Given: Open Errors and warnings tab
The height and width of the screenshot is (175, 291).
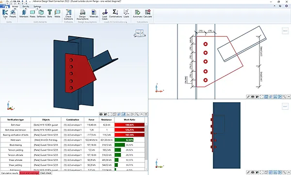Looking at the screenshot, I should (x=29, y=173).
